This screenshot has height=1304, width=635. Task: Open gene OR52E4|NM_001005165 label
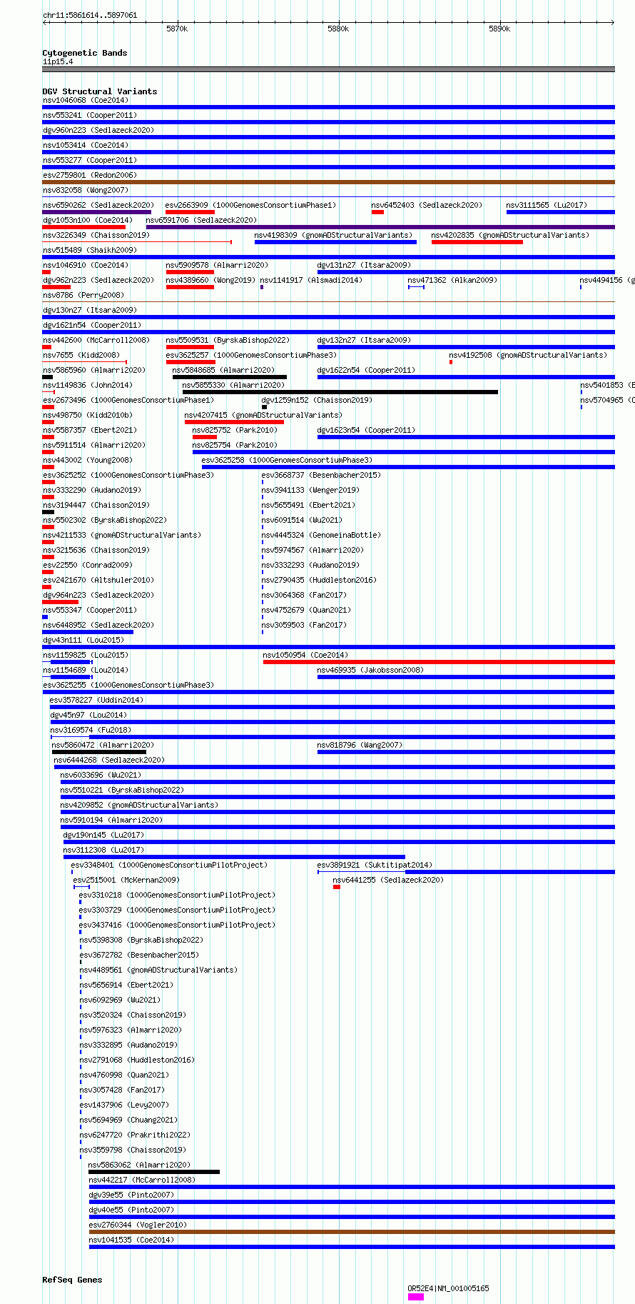pyautogui.click(x=448, y=1288)
